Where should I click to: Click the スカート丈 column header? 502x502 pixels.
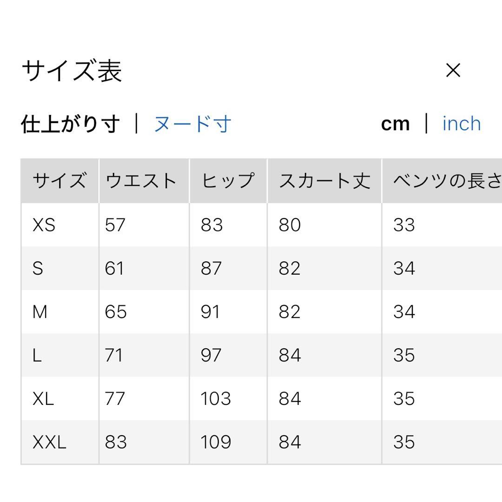324,181
